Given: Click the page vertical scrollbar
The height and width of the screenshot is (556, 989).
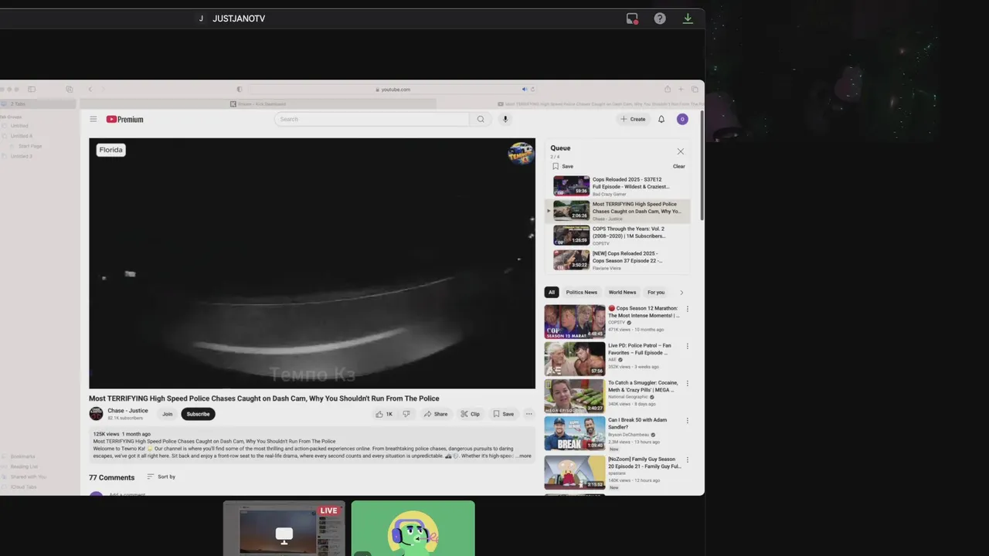Looking at the screenshot, I should (x=701, y=164).
